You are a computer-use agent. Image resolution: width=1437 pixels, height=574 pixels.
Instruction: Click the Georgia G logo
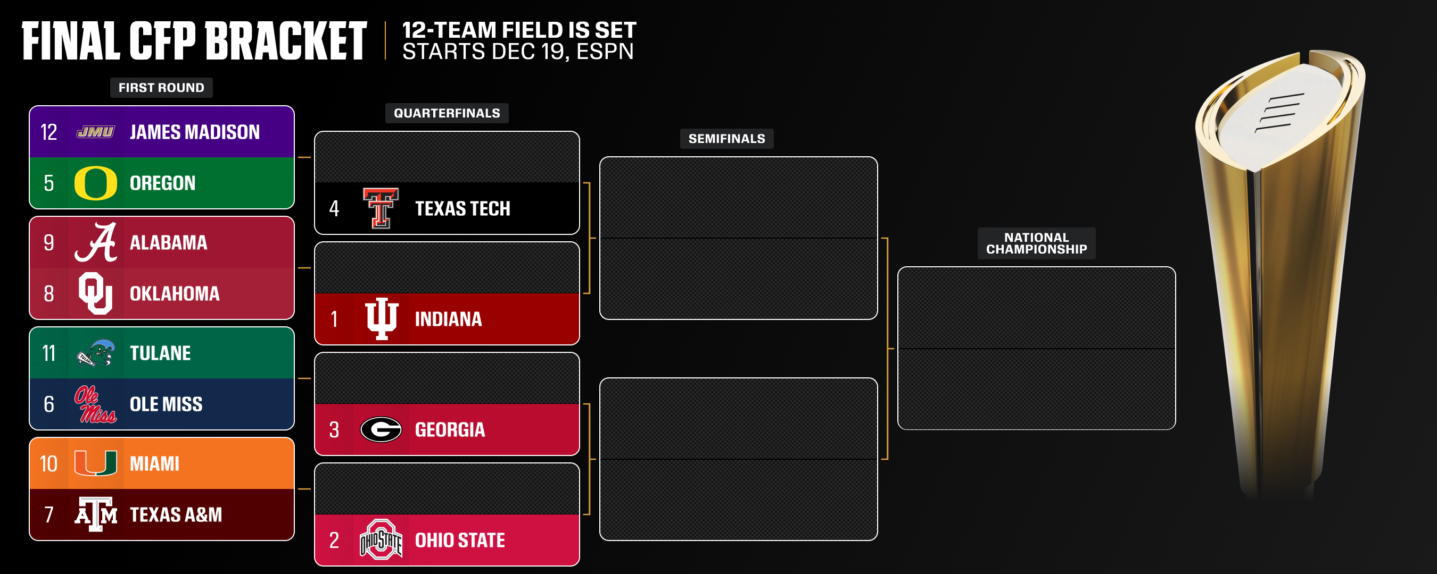381,429
